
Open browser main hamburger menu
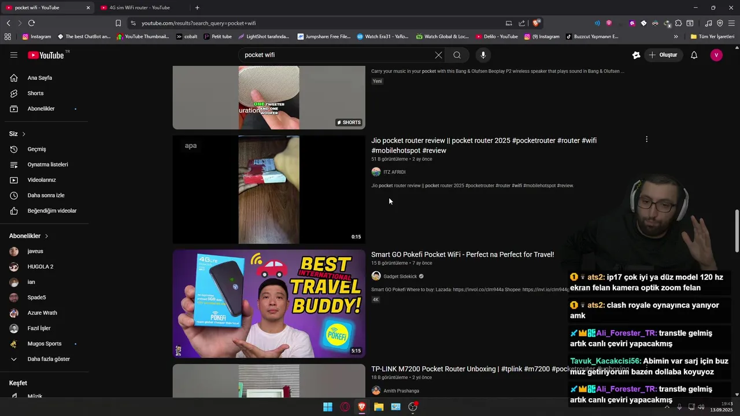point(731,23)
